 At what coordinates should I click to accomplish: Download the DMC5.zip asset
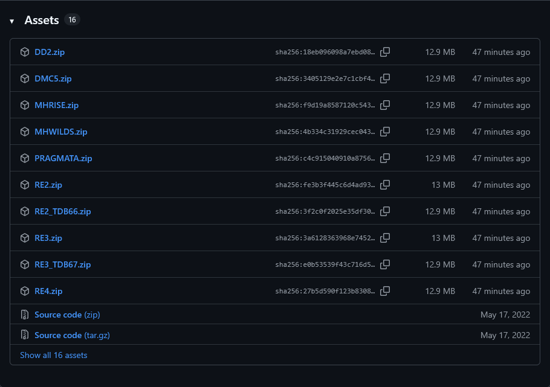[x=53, y=78]
